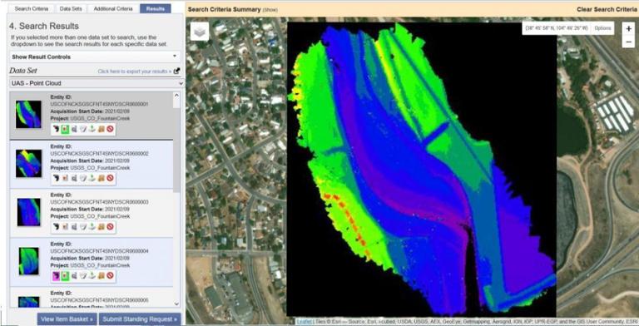Click Submit Standing Request button

pyautogui.click(x=140, y=319)
